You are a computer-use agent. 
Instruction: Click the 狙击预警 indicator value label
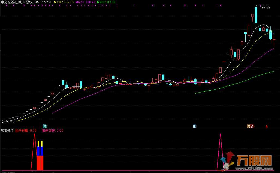coord(26,131)
